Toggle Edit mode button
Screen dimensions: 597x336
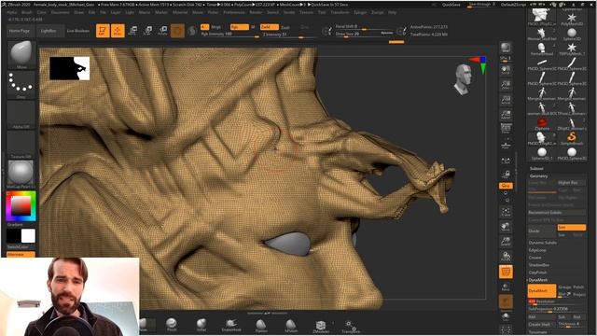coord(103,31)
